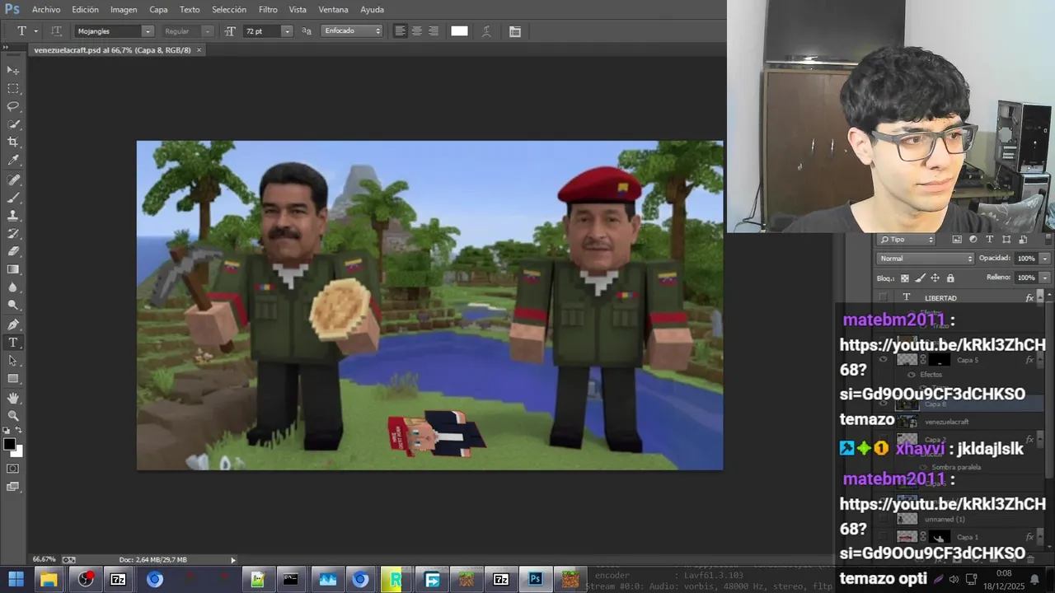Open the Archivo menu
This screenshot has width=1055, height=593.
pos(46,9)
